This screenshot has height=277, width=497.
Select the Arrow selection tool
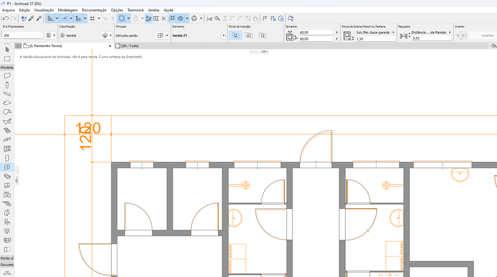[7, 50]
